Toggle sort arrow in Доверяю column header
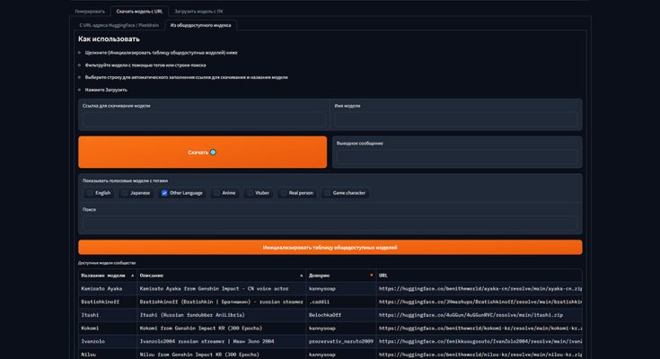The width and height of the screenshot is (660, 359). pos(371,275)
